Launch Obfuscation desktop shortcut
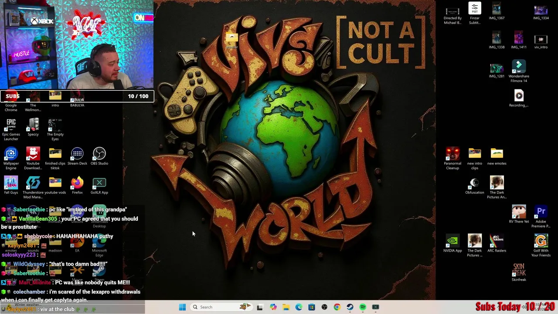558x314 pixels. click(x=475, y=185)
